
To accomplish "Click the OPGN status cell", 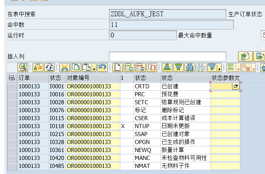I will tap(147, 142).
